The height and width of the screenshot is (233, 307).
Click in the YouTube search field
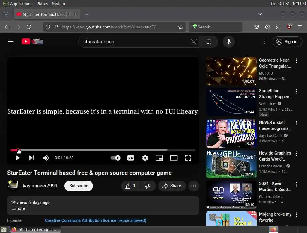coord(135,42)
